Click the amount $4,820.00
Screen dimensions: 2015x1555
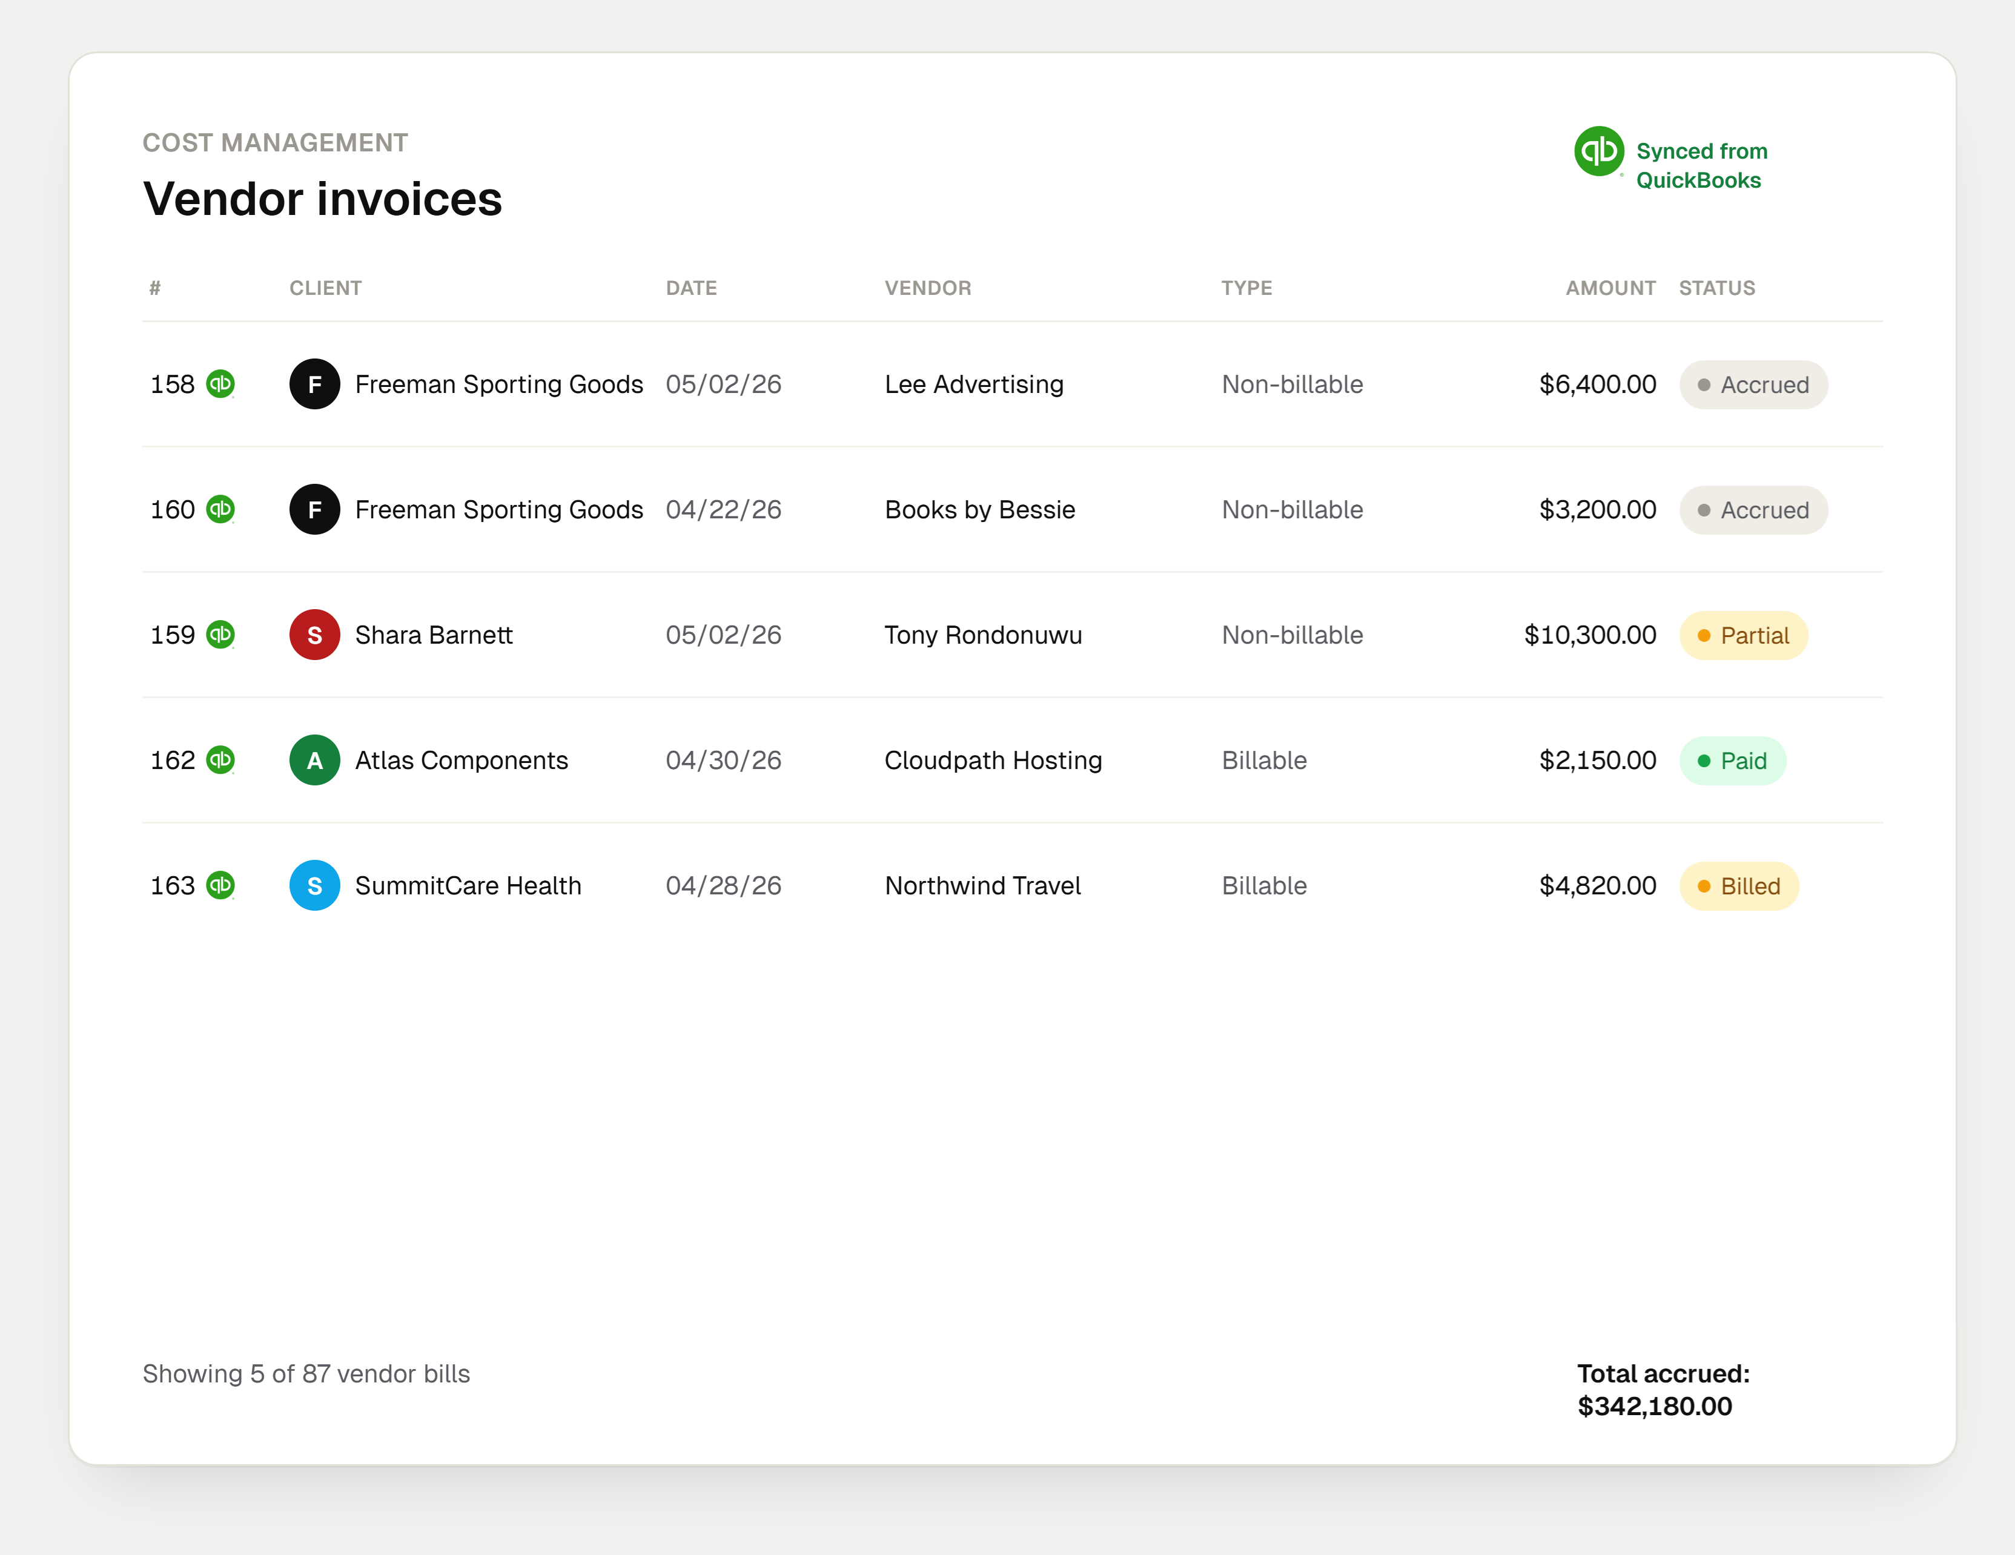pyautogui.click(x=1598, y=885)
